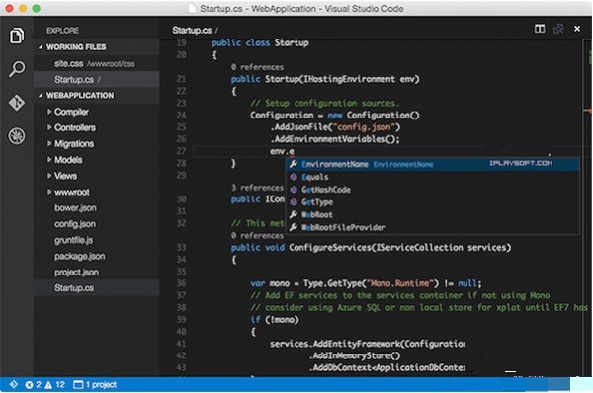
Task: Choose GetHashCode suggestion in autocomplete
Action: pos(432,190)
